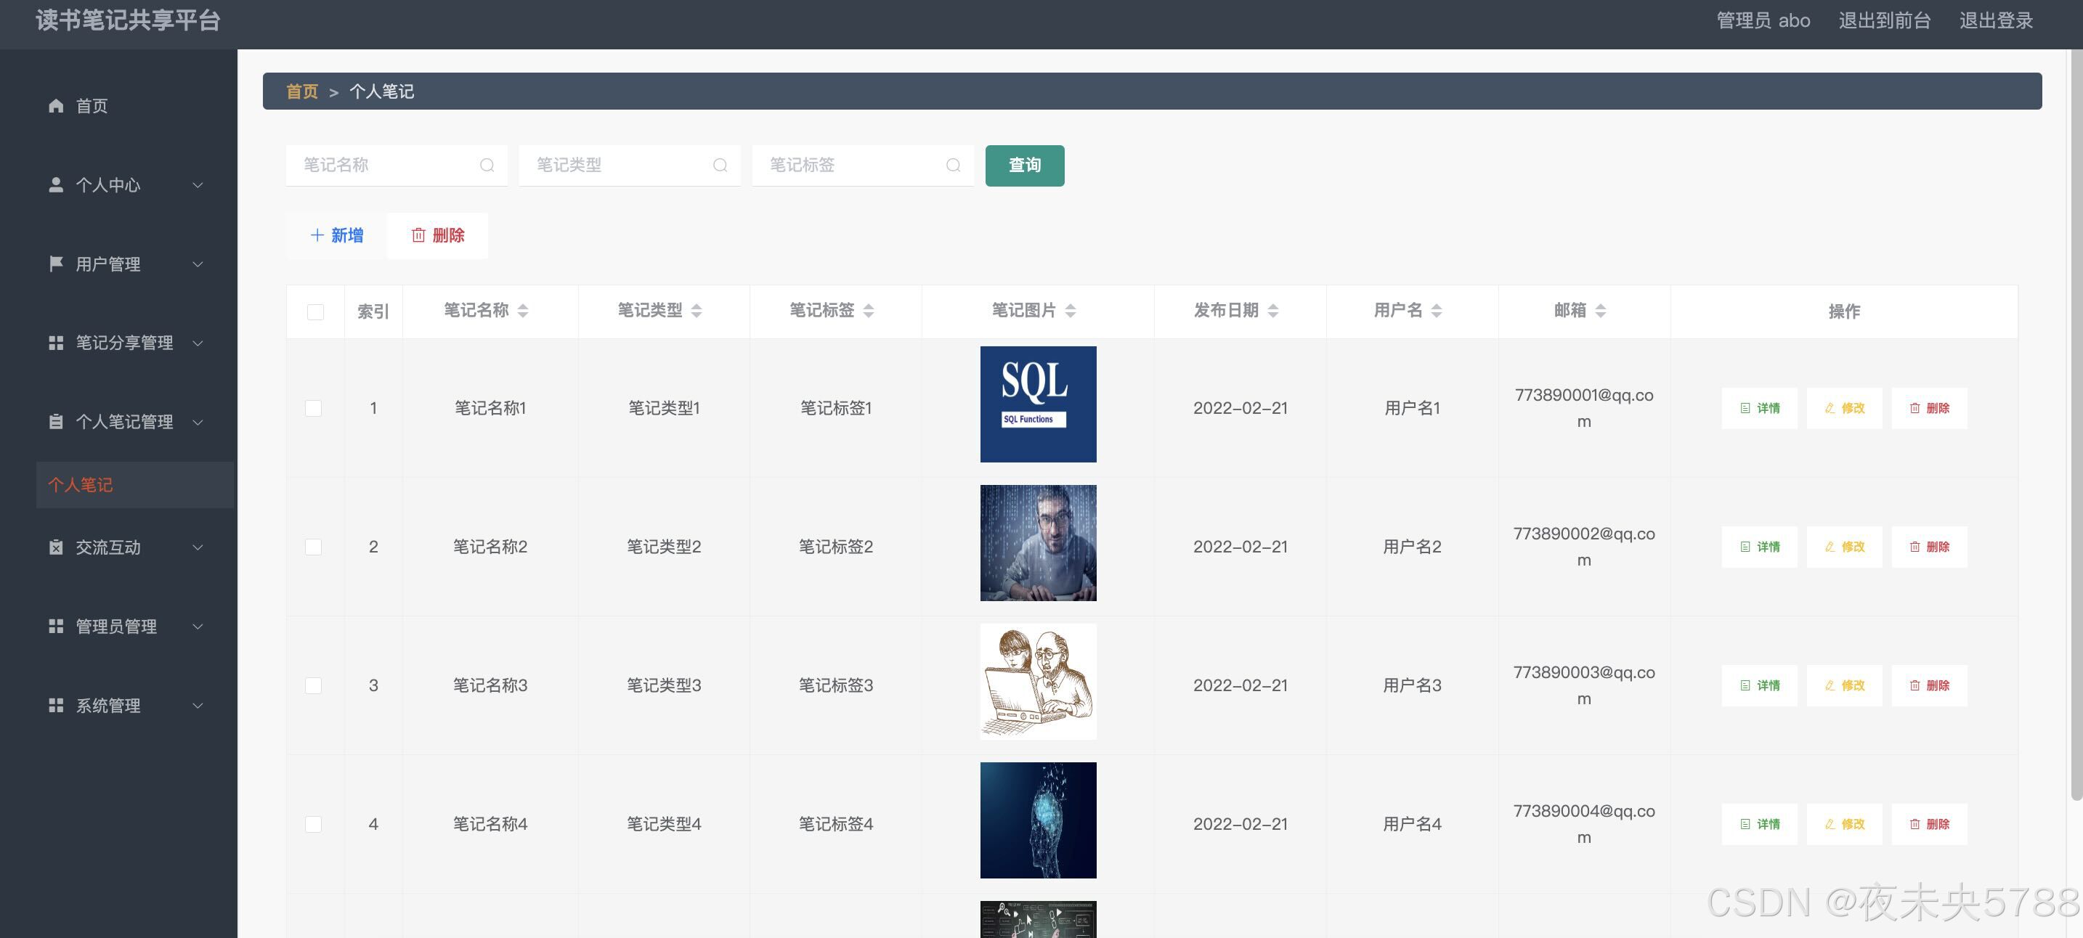Click the home icon in sidebar

pyautogui.click(x=56, y=106)
